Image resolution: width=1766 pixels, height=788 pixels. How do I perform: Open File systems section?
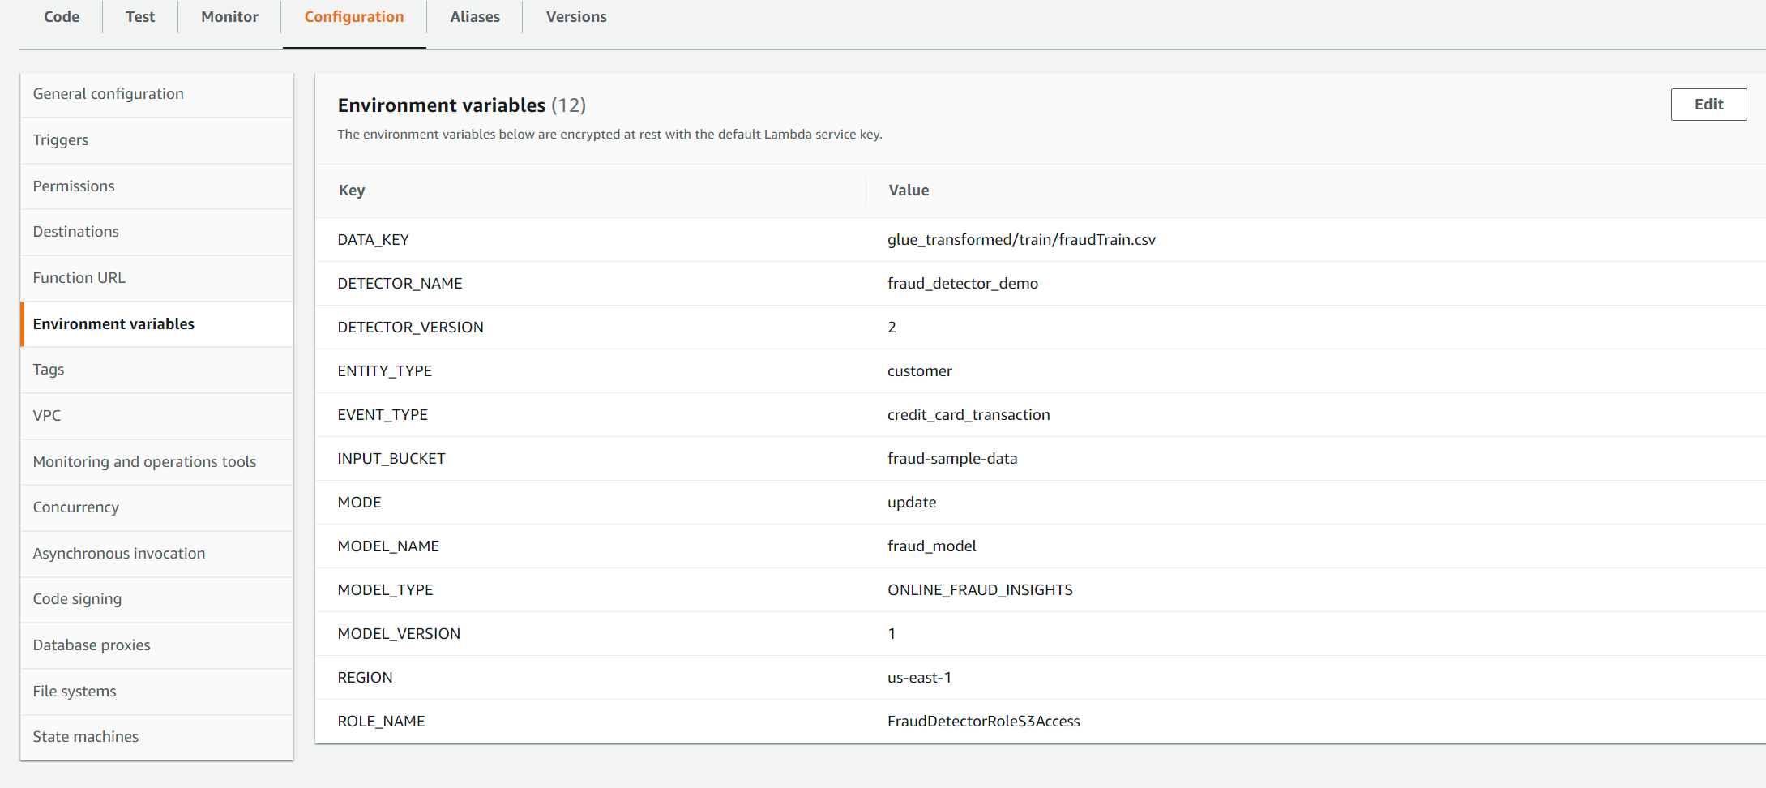[x=75, y=692]
